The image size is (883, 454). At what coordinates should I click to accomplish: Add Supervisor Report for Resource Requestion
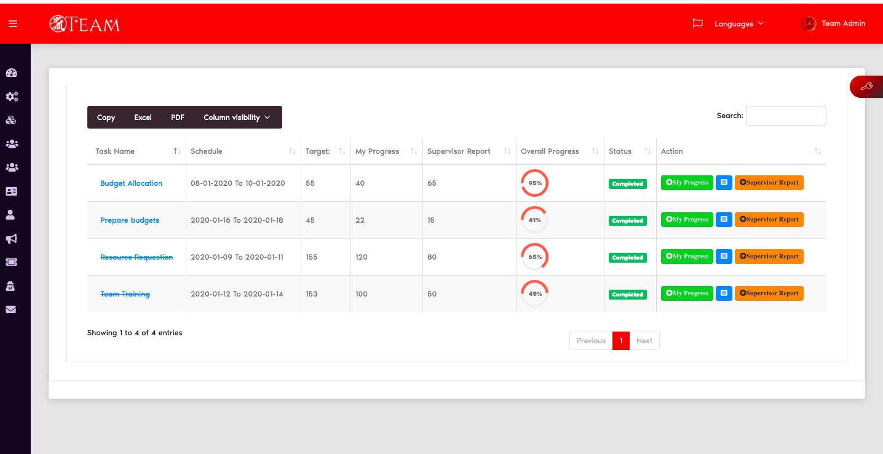(x=769, y=257)
